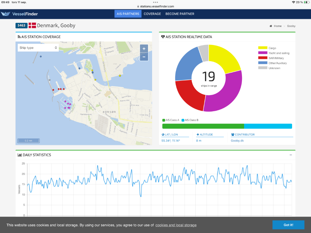311x233 pixels.
Task: Toggle SAR/Military legend entry
Action: pos(263,58)
